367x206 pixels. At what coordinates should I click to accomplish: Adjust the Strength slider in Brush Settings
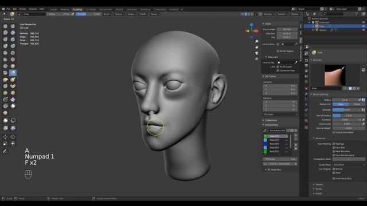(x=347, y=110)
